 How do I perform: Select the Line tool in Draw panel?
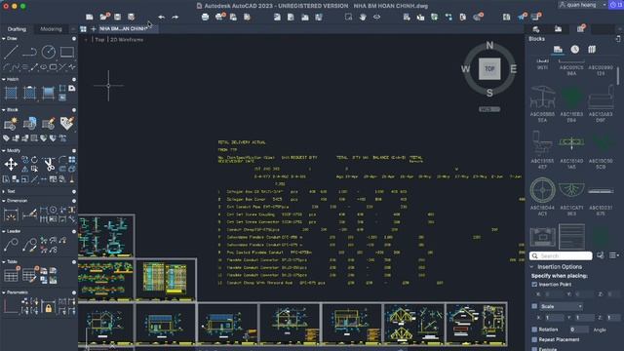click(x=11, y=52)
